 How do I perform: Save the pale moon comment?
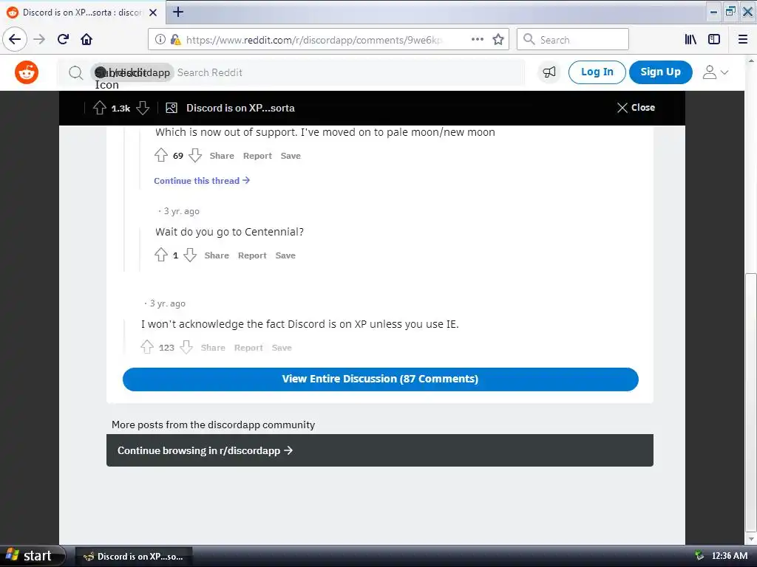click(x=291, y=156)
